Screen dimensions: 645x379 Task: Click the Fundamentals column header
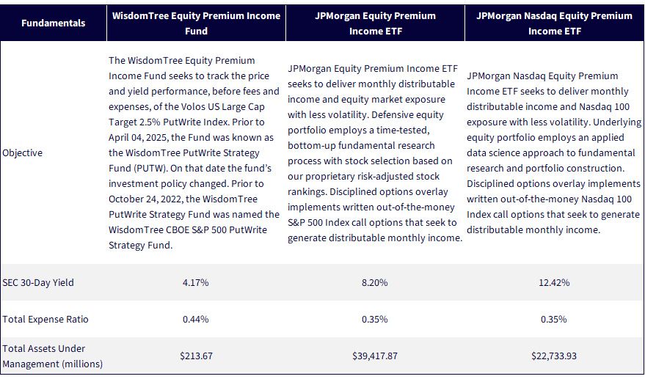[53, 23]
